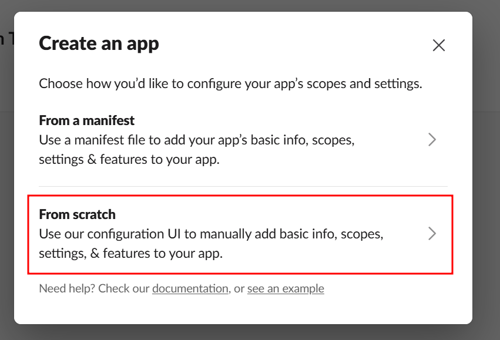Click the configuration UI description text
Image resolution: width=500 pixels, height=340 pixels.
pos(211,244)
